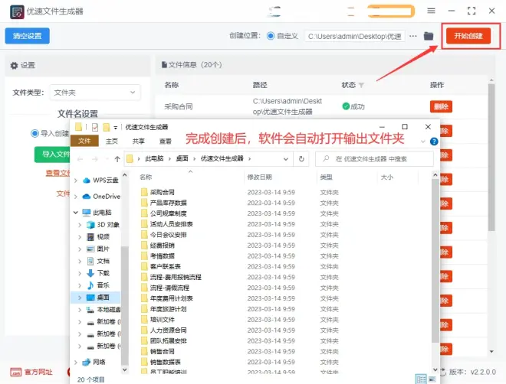
Task: Sort by the 名称 column header
Action: [146, 177]
